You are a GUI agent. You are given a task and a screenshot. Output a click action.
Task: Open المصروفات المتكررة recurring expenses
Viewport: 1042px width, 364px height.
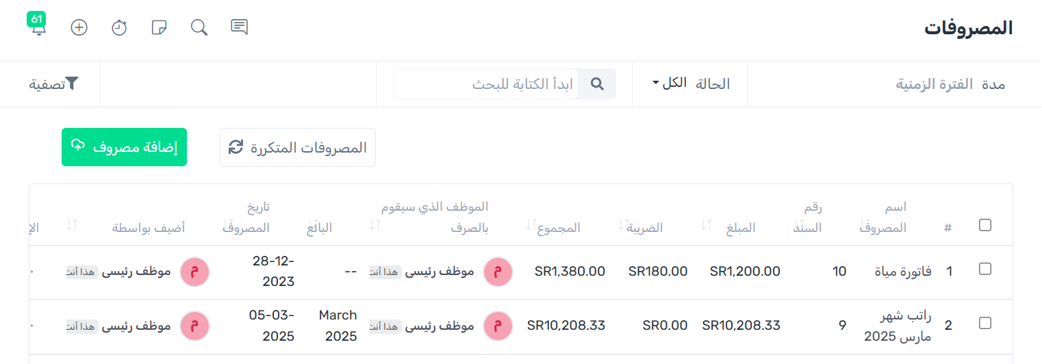tap(298, 147)
